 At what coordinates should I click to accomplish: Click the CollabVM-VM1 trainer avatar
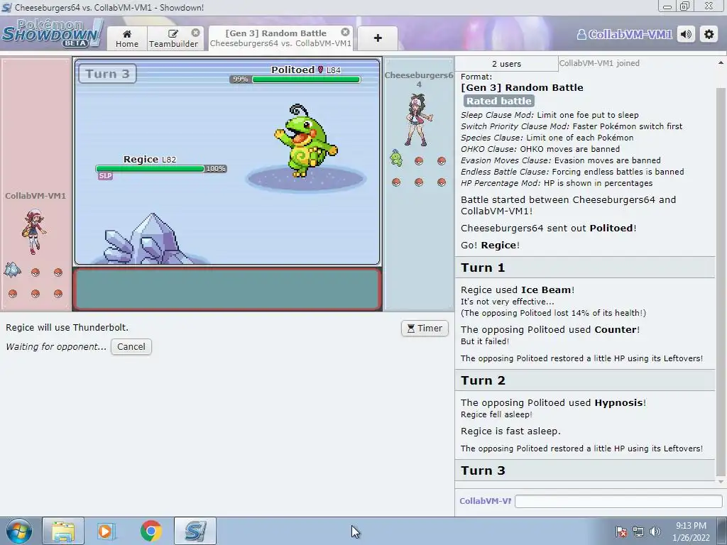[x=34, y=231]
